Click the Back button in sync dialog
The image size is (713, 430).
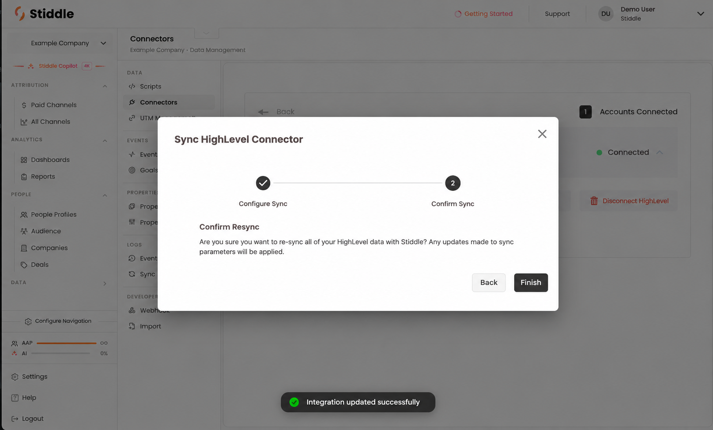(x=489, y=283)
